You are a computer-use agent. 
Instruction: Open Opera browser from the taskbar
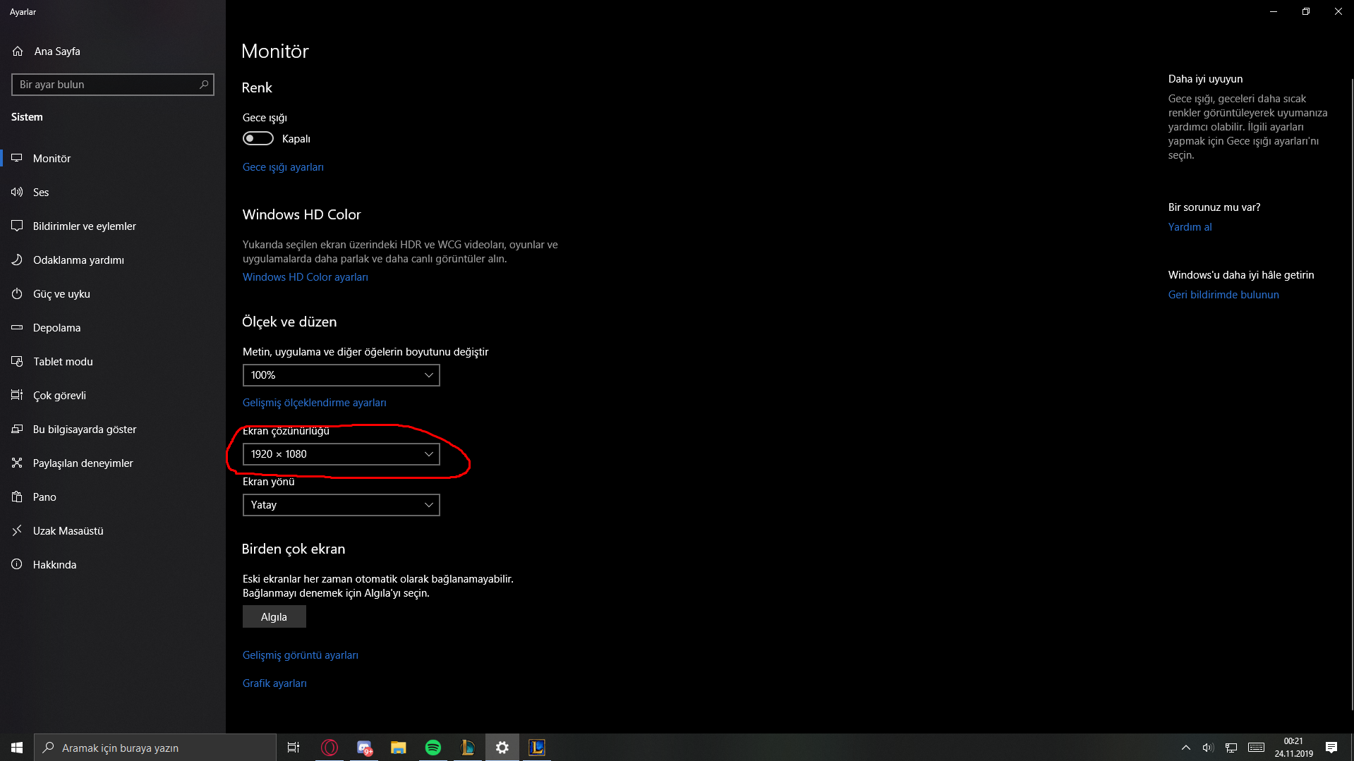click(330, 748)
